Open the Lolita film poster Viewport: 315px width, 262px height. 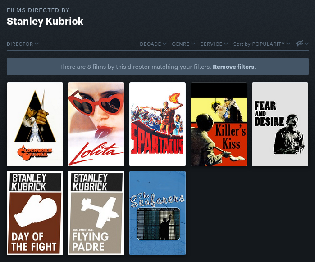tap(96, 124)
